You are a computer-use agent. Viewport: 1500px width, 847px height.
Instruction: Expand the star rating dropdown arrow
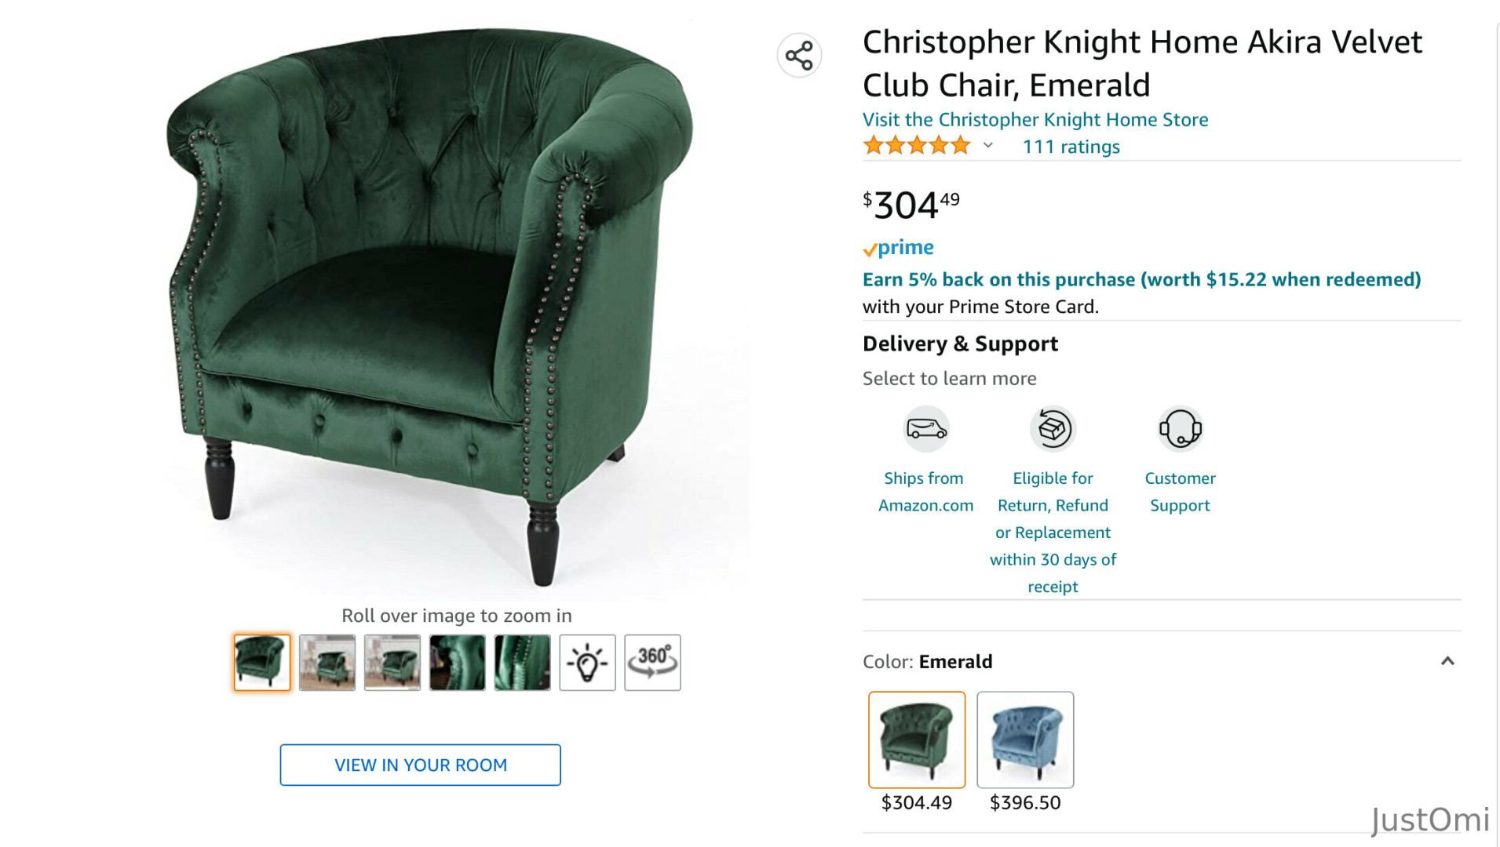pos(988,146)
